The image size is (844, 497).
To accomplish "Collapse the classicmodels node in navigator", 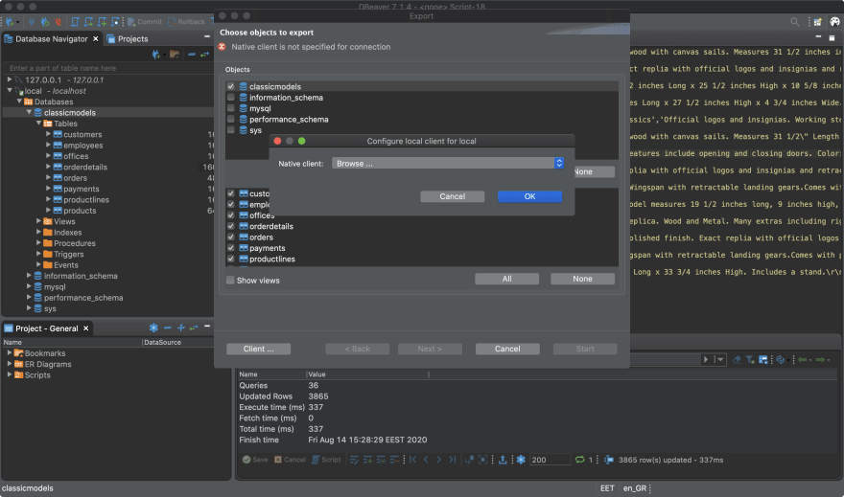I will 29,112.
